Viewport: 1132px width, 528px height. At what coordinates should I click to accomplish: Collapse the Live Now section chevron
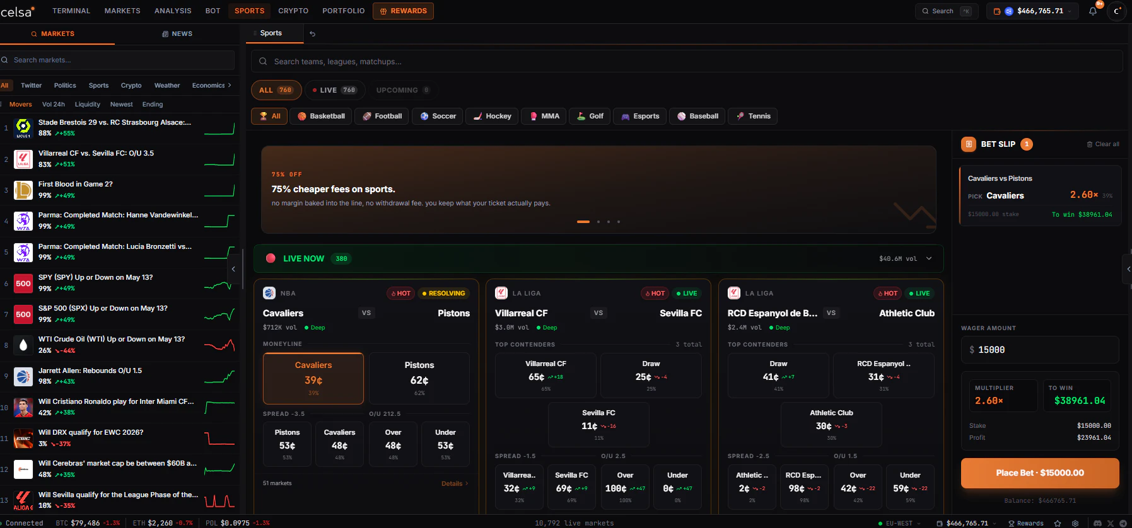click(x=929, y=258)
